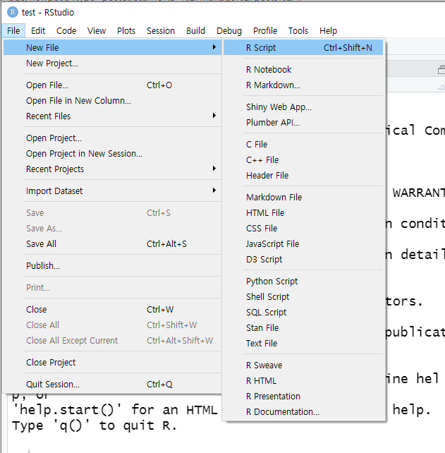Create a new HTML File

tap(303, 212)
